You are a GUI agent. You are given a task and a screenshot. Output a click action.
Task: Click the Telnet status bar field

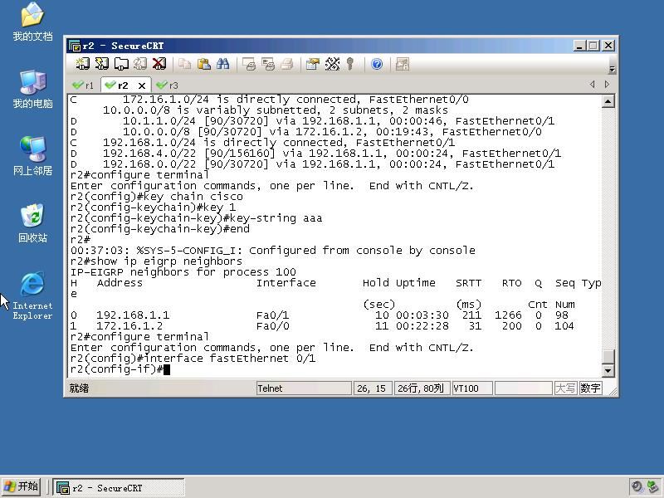pyautogui.click(x=304, y=388)
